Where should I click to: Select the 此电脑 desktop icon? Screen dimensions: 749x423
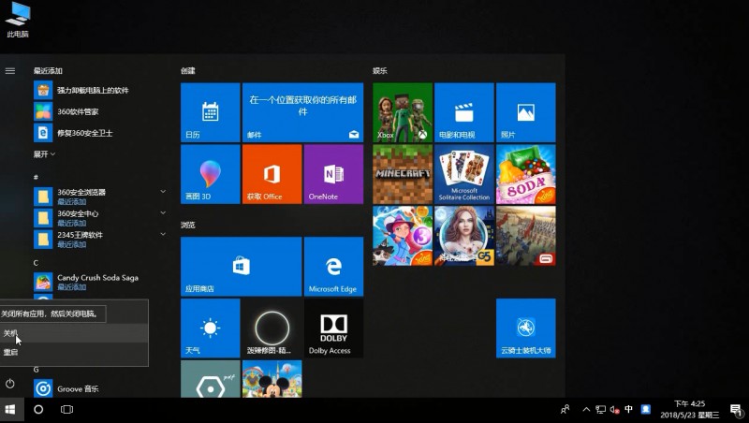18,19
